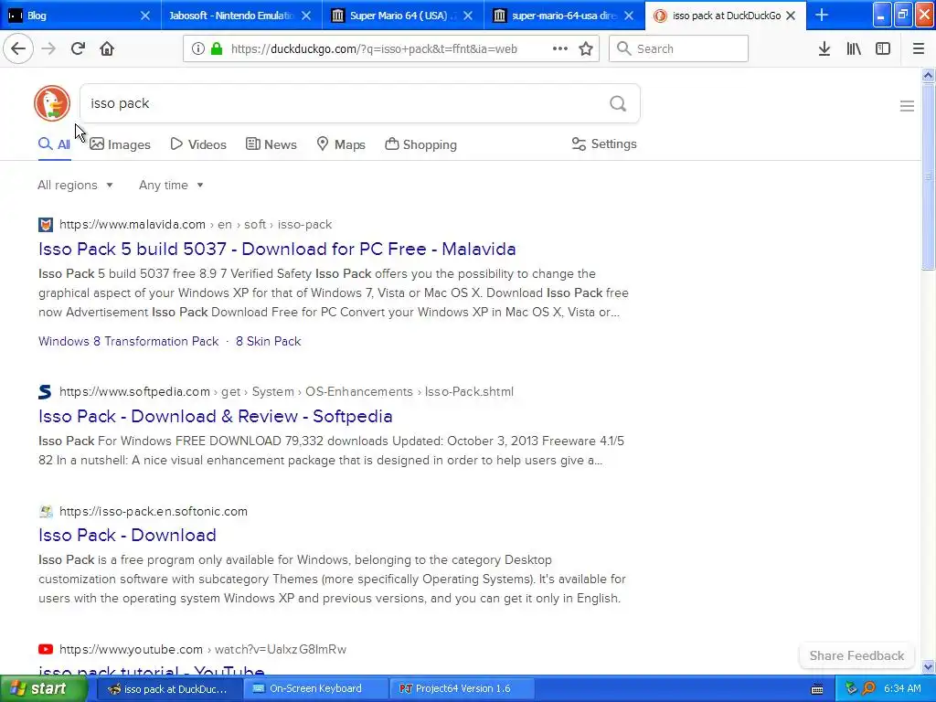936x702 pixels.
Task: Expand the Any time dropdown
Action: (x=171, y=185)
